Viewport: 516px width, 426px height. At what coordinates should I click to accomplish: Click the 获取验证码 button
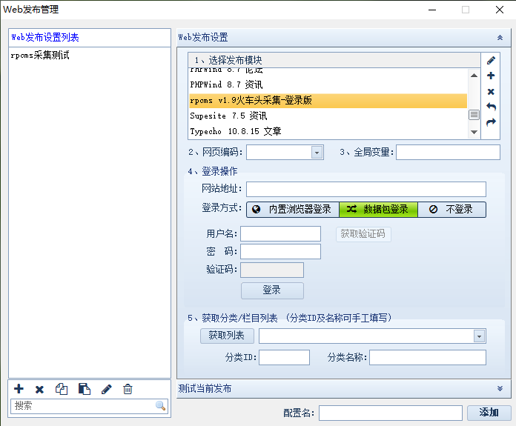tap(363, 234)
